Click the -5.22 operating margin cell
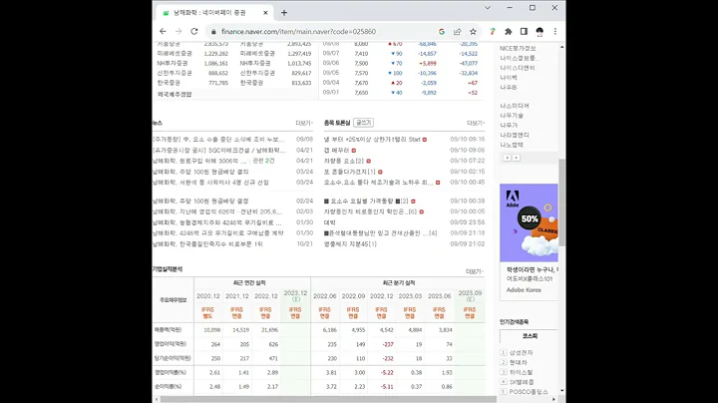This screenshot has height=403, width=718. click(x=387, y=373)
